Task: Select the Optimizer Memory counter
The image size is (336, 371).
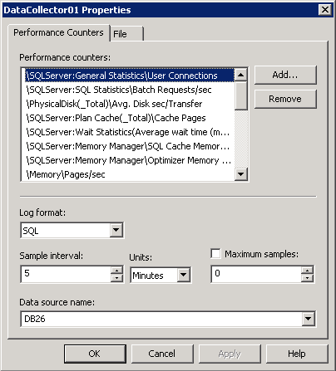Action: point(130,160)
